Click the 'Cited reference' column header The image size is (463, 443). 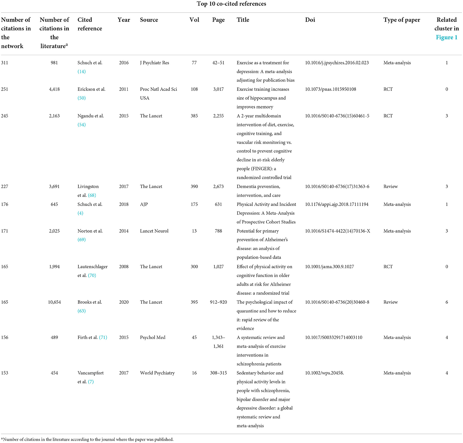click(90, 24)
